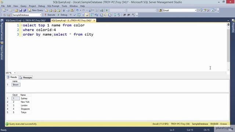Click the Cancel Executing Query stop icon

[70, 15]
